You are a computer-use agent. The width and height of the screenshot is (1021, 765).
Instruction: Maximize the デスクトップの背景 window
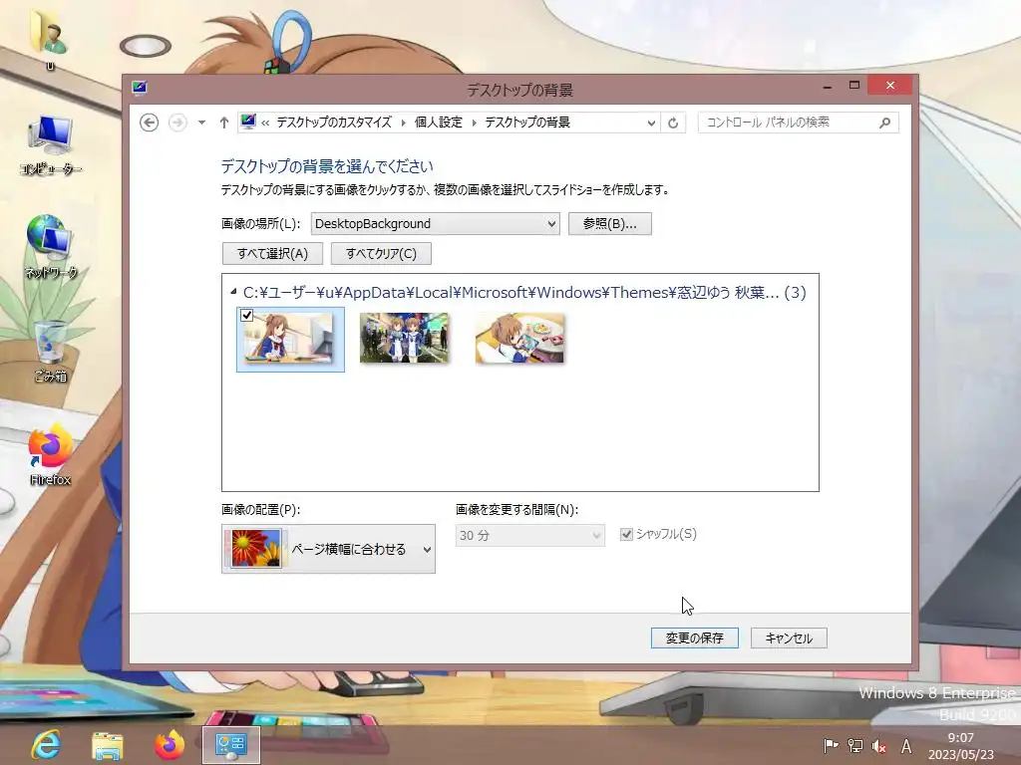[x=854, y=86]
